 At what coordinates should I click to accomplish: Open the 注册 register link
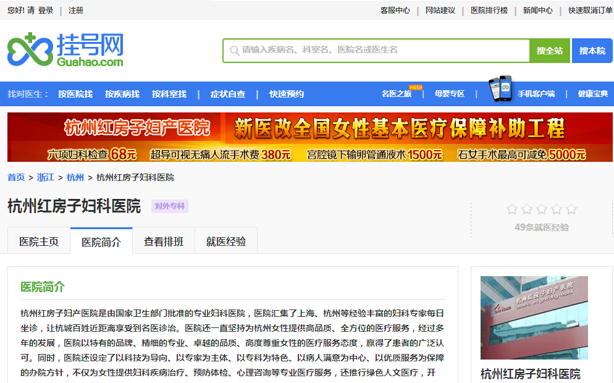76,11
